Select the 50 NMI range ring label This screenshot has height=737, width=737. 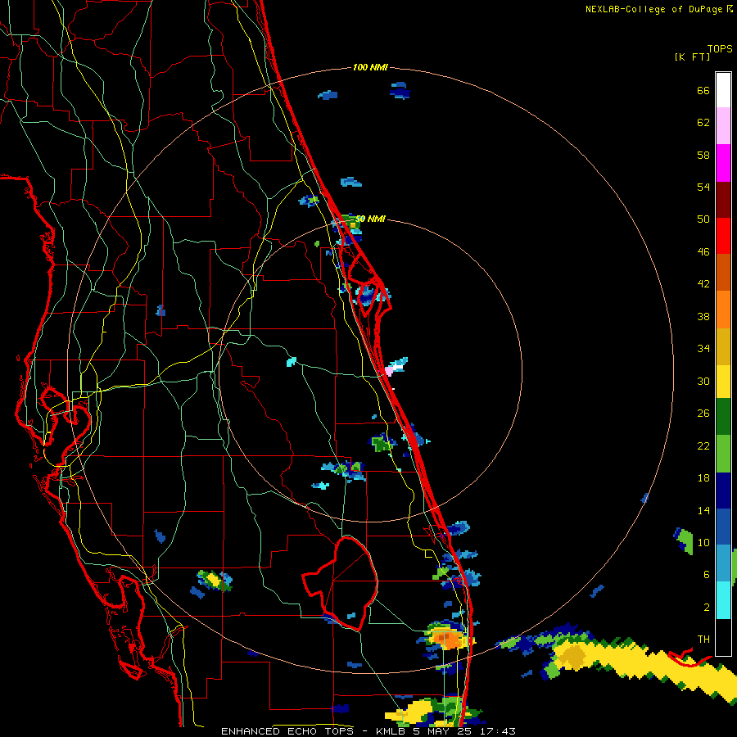pyautogui.click(x=370, y=219)
